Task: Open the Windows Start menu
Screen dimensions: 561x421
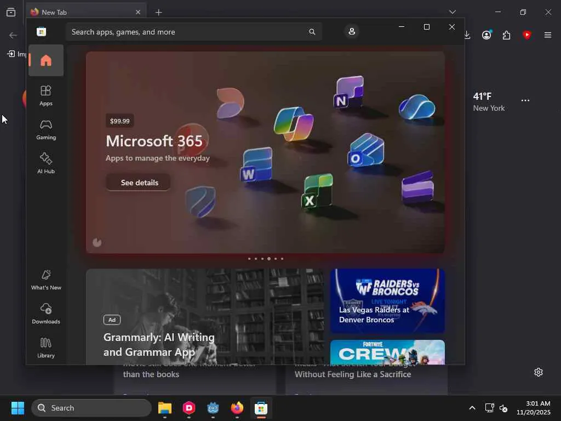Action: pos(18,408)
